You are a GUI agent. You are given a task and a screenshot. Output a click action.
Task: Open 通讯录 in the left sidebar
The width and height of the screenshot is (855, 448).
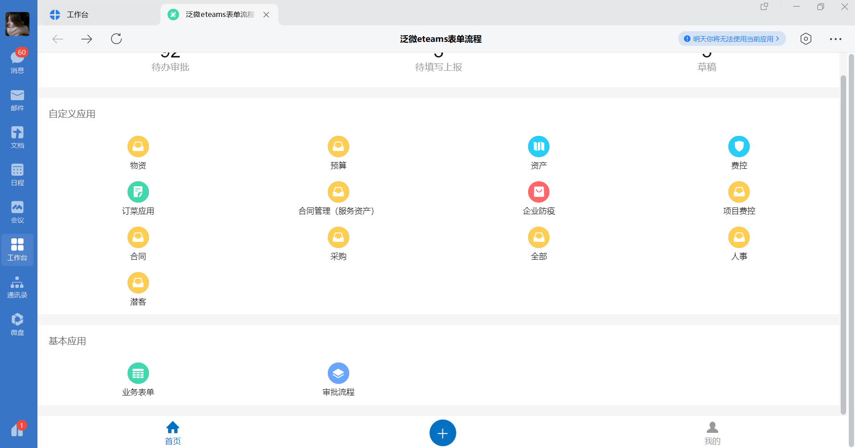tap(17, 287)
